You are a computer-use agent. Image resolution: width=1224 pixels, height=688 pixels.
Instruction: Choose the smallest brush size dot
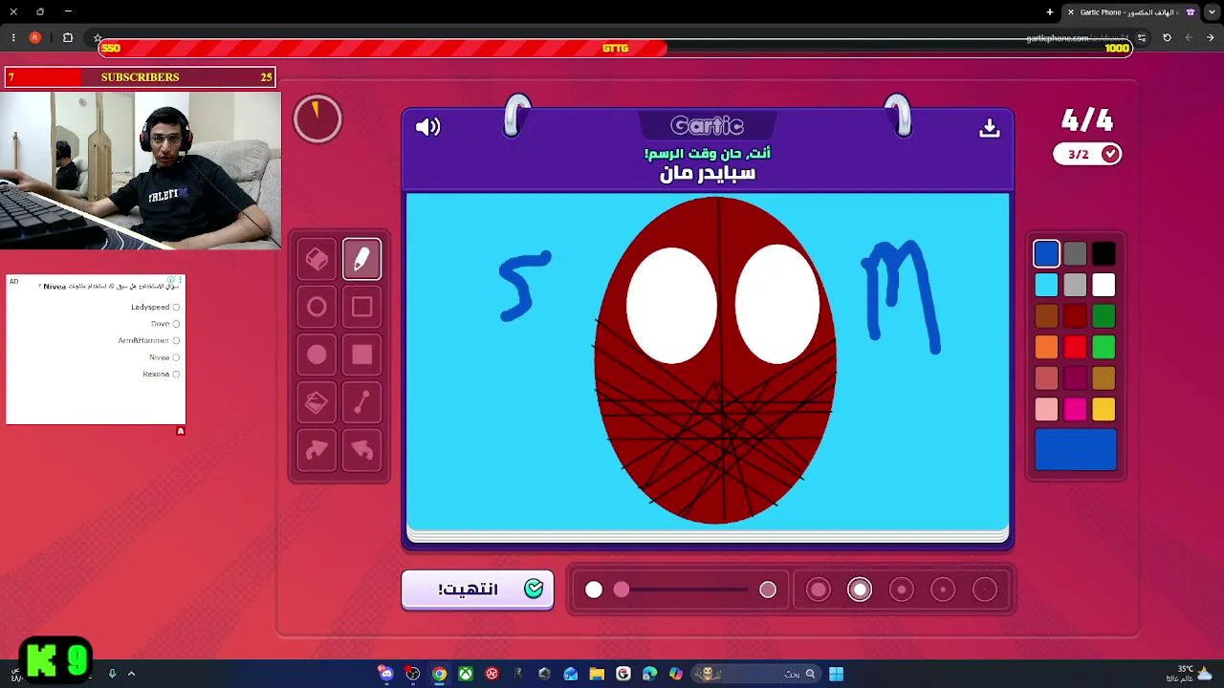[x=985, y=590]
